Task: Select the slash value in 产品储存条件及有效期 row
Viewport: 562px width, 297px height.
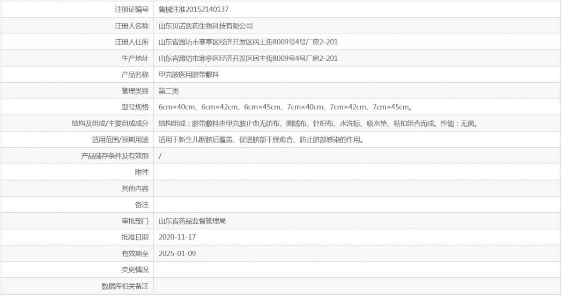Action: point(160,156)
